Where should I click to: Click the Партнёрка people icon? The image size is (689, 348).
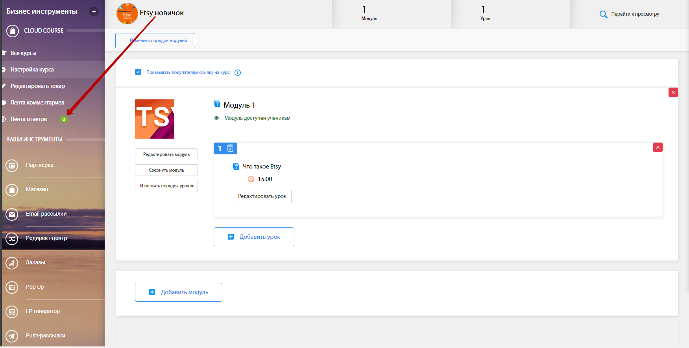12,165
